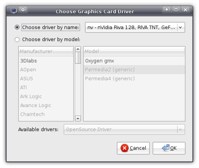Click the Cancel button
199x168 pixels.
coord(133,148)
